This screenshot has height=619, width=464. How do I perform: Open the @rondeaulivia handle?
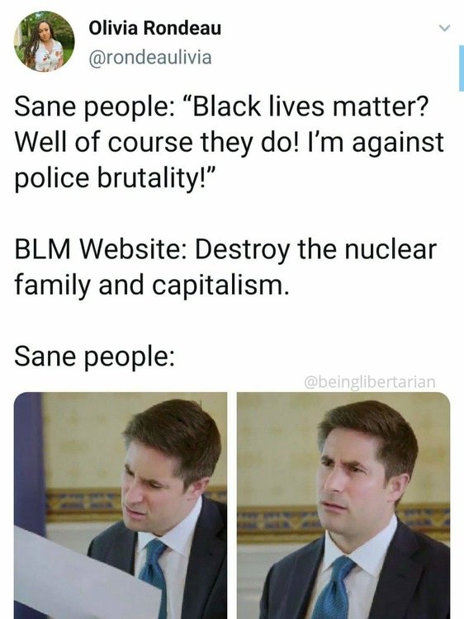click(x=150, y=58)
